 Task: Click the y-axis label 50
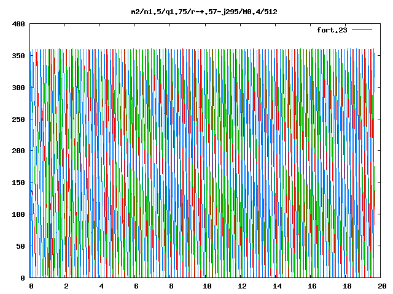pos(20,246)
